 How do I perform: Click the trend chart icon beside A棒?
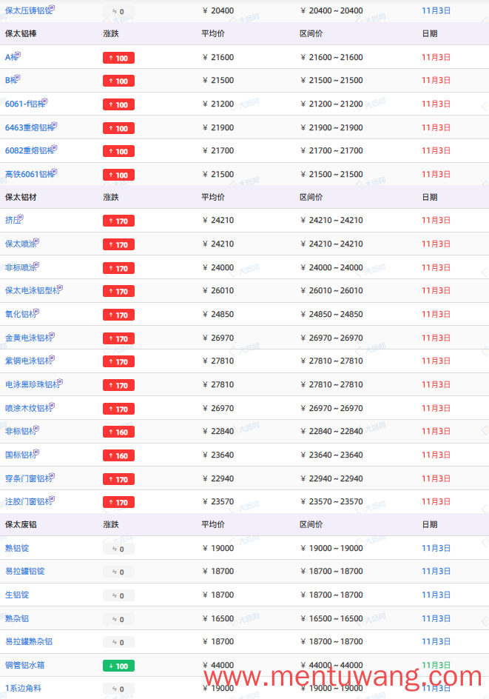18,54
